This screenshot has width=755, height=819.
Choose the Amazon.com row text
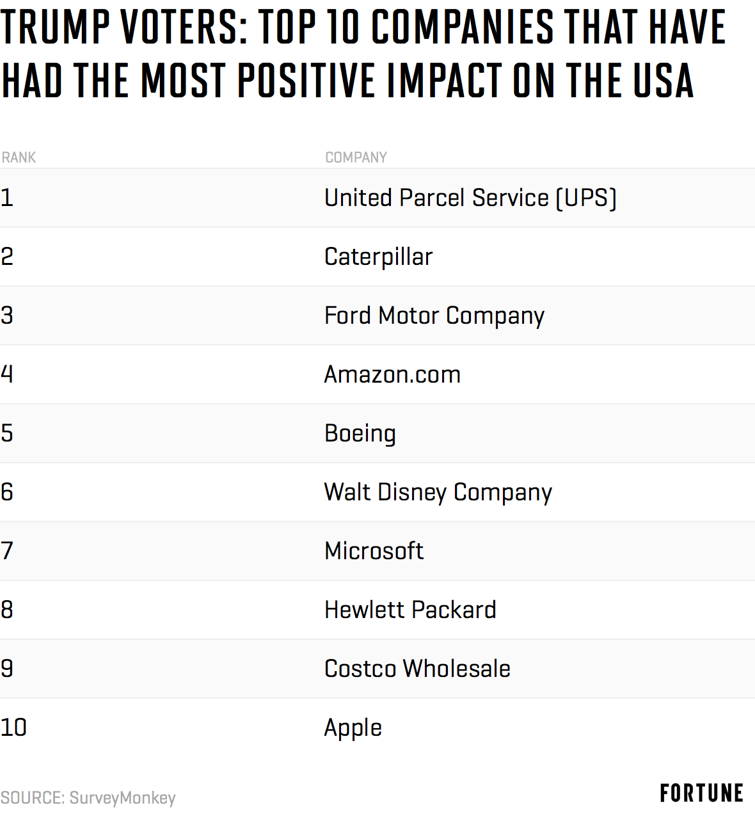(x=392, y=374)
